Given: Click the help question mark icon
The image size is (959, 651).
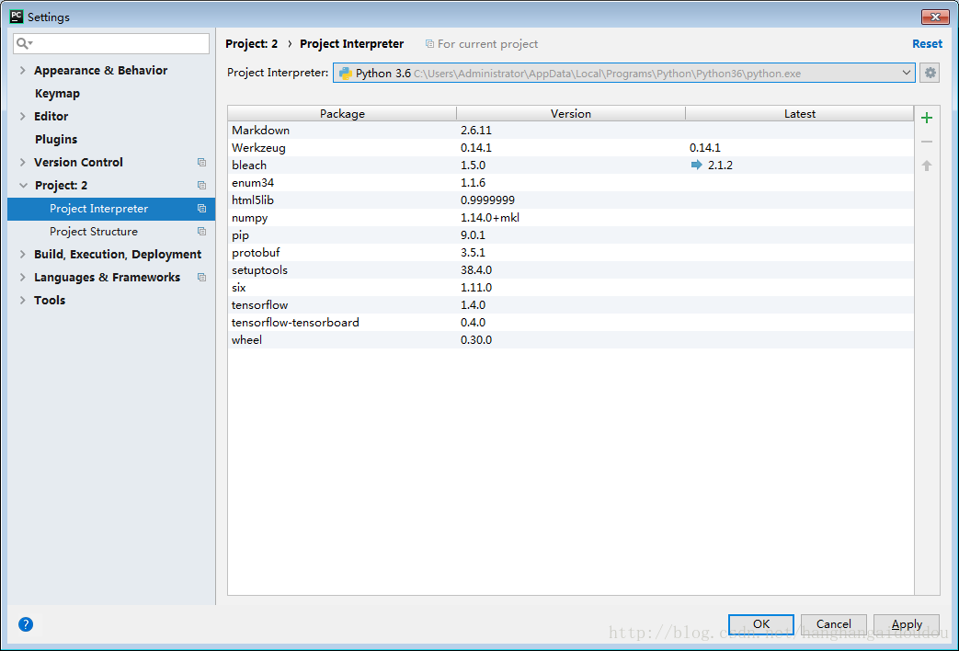Looking at the screenshot, I should 26,624.
